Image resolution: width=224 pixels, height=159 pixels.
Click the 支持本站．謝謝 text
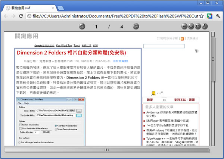[184, 100]
